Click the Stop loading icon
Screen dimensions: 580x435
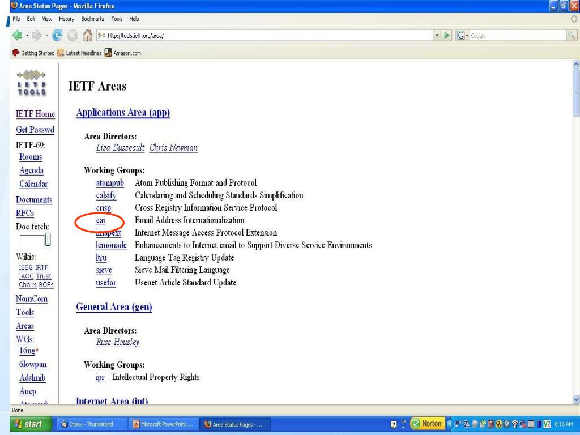coord(72,36)
